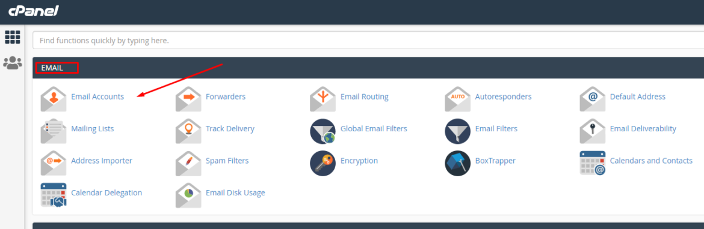Click the grid home icon in sidebar

point(13,37)
